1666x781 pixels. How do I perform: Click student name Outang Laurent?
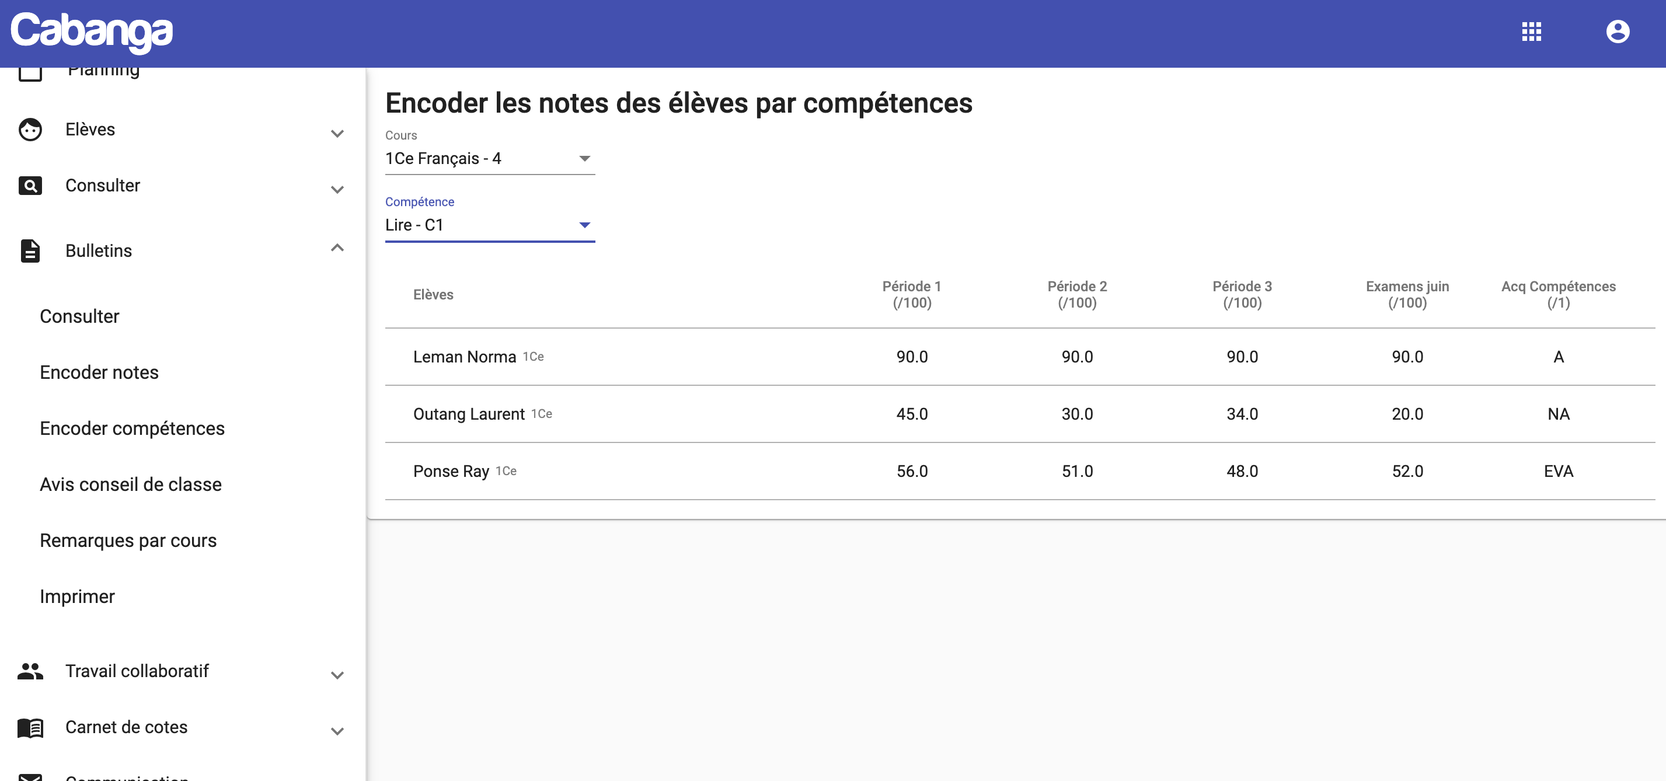click(469, 414)
